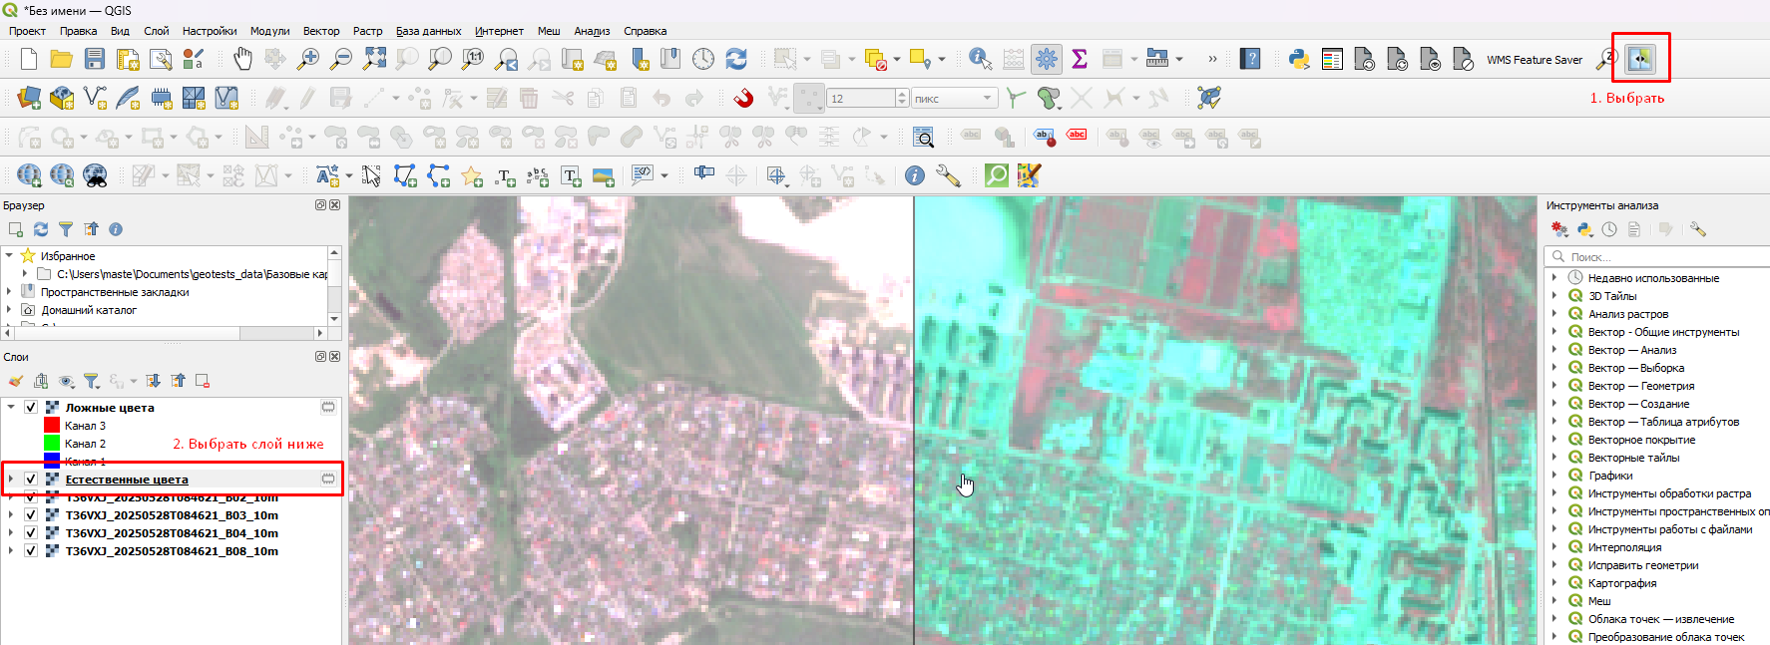Image resolution: width=1770 pixels, height=645 pixels.
Task: Open the Справка menu
Action: (645, 31)
